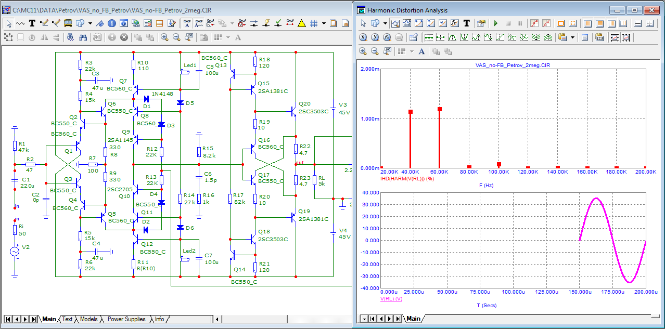
Task: Click the IHD(HARM(V(RL))) (%) plot label
Action: (x=407, y=178)
